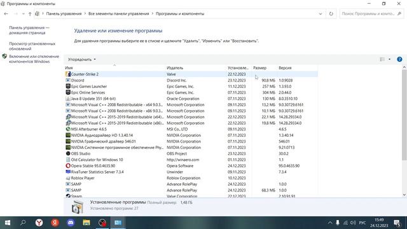This screenshot has width=407, height=229.
Task: Select Counter-Strike 2 program icon
Action: point(68,74)
